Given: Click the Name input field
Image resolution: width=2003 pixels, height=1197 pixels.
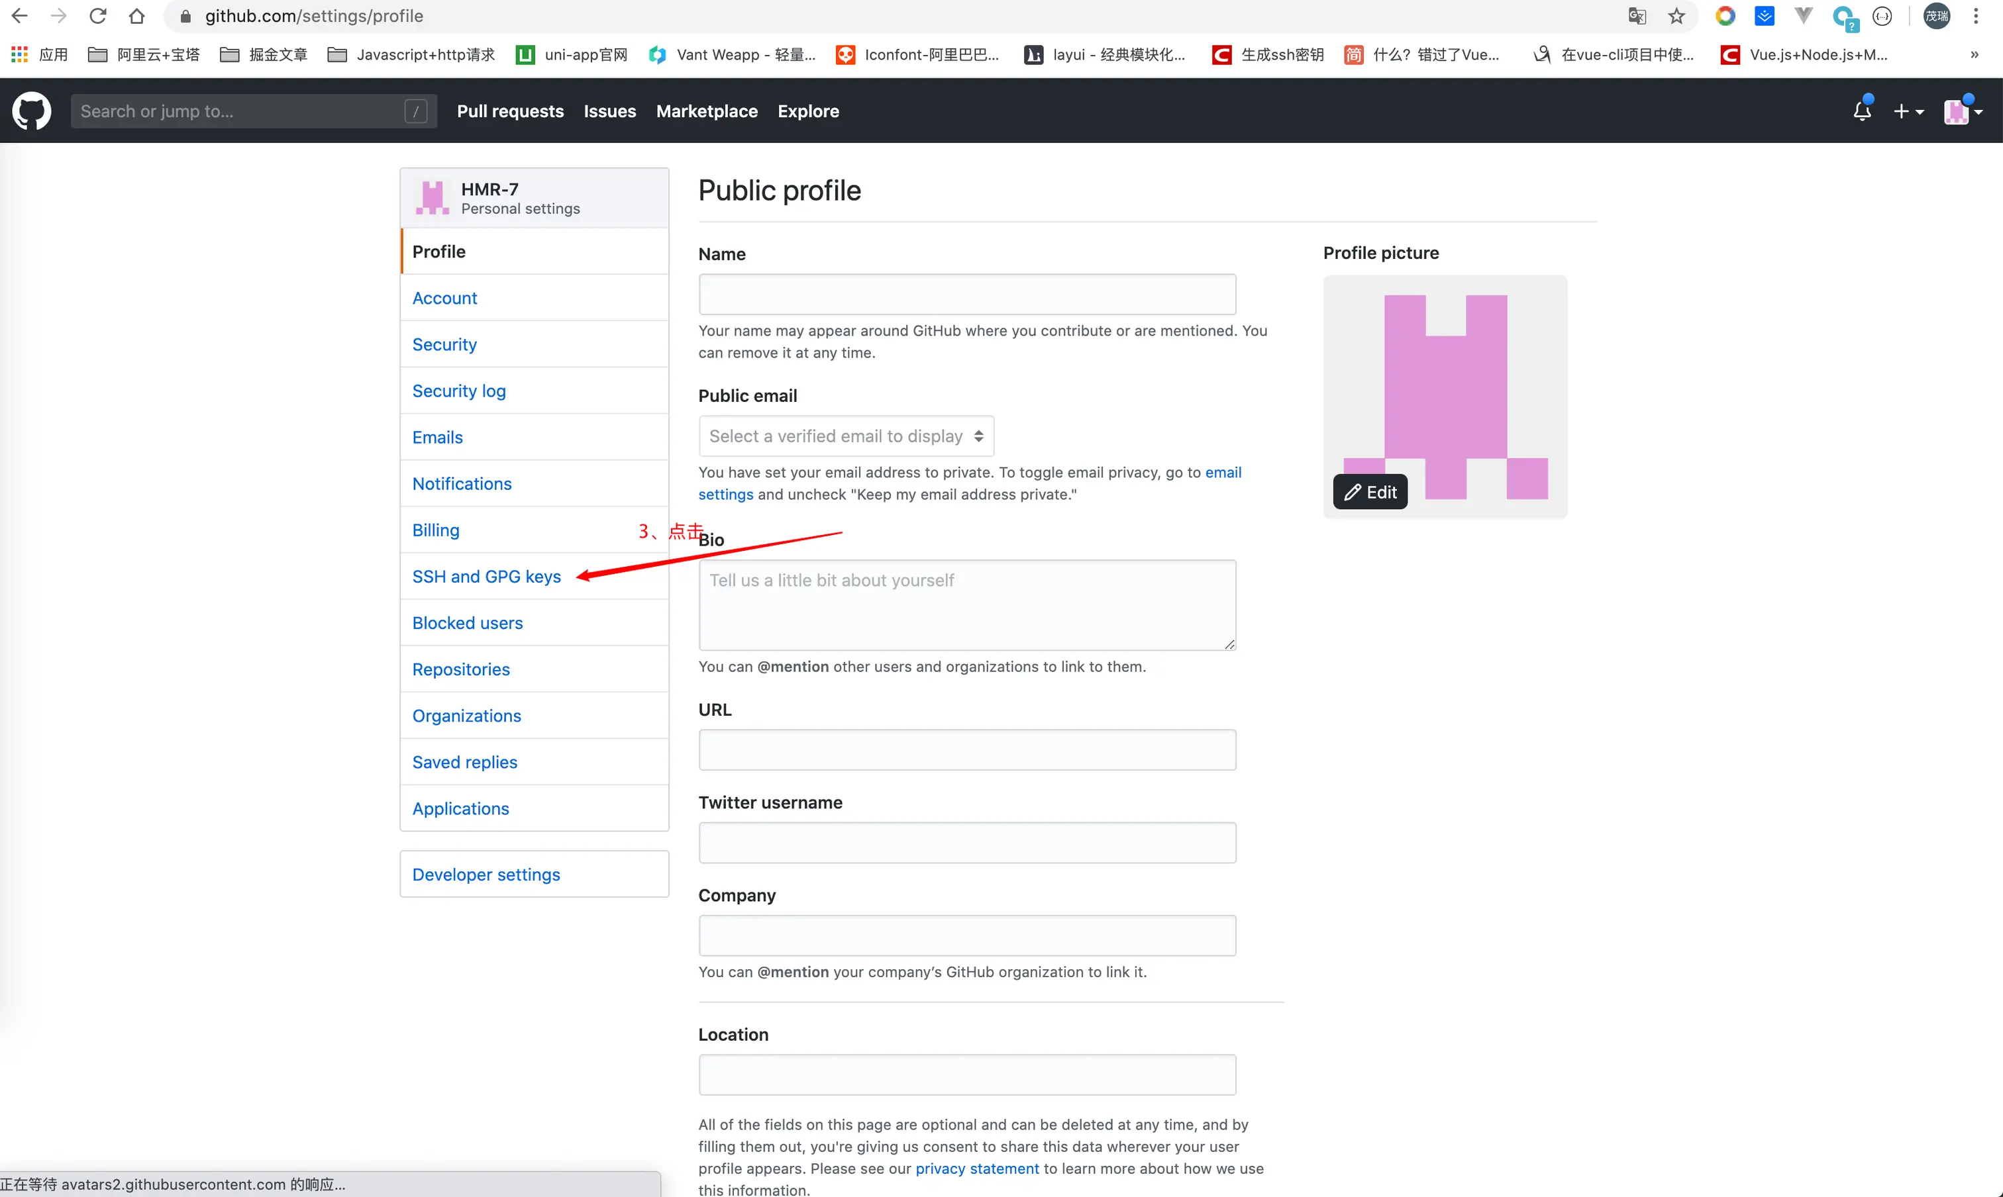Looking at the screenshot, I should pyautogui.click(x=967, y=295).
